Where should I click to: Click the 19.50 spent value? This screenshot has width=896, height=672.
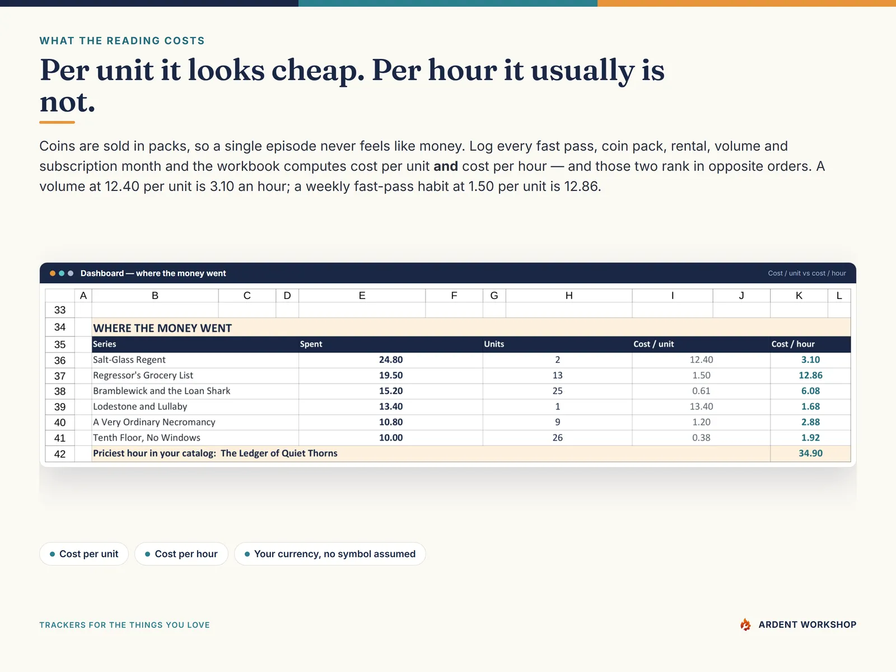391,376
